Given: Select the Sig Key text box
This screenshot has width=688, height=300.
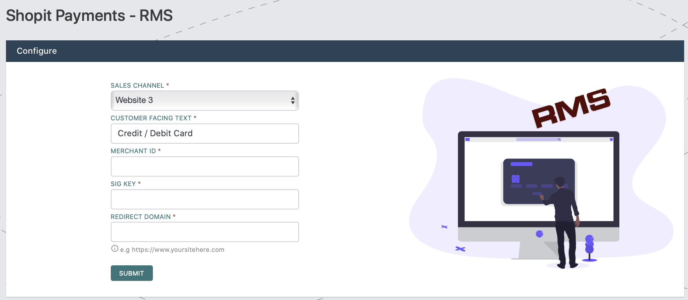Looking at the screenshot, I should (205, 199).
